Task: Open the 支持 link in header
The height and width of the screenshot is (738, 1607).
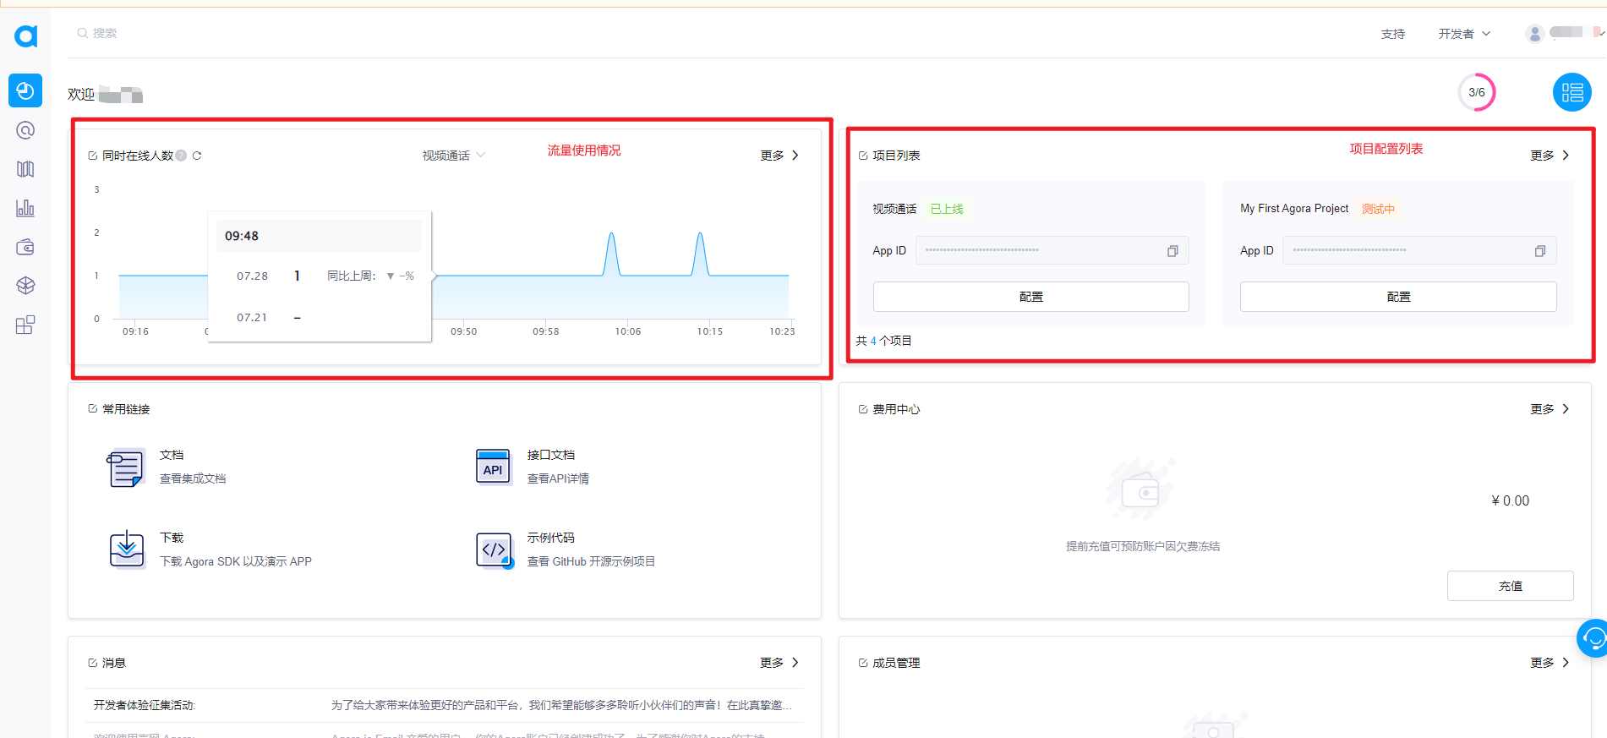Action: (x=1392, y=34)
